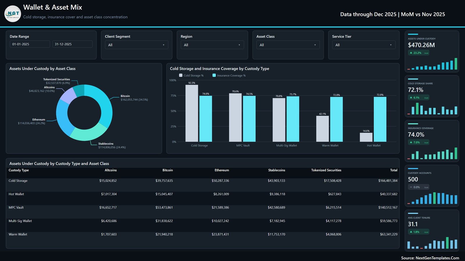Click the Assets Under Custody sparkline chart

pyautogui.click(x=432, y=64)
